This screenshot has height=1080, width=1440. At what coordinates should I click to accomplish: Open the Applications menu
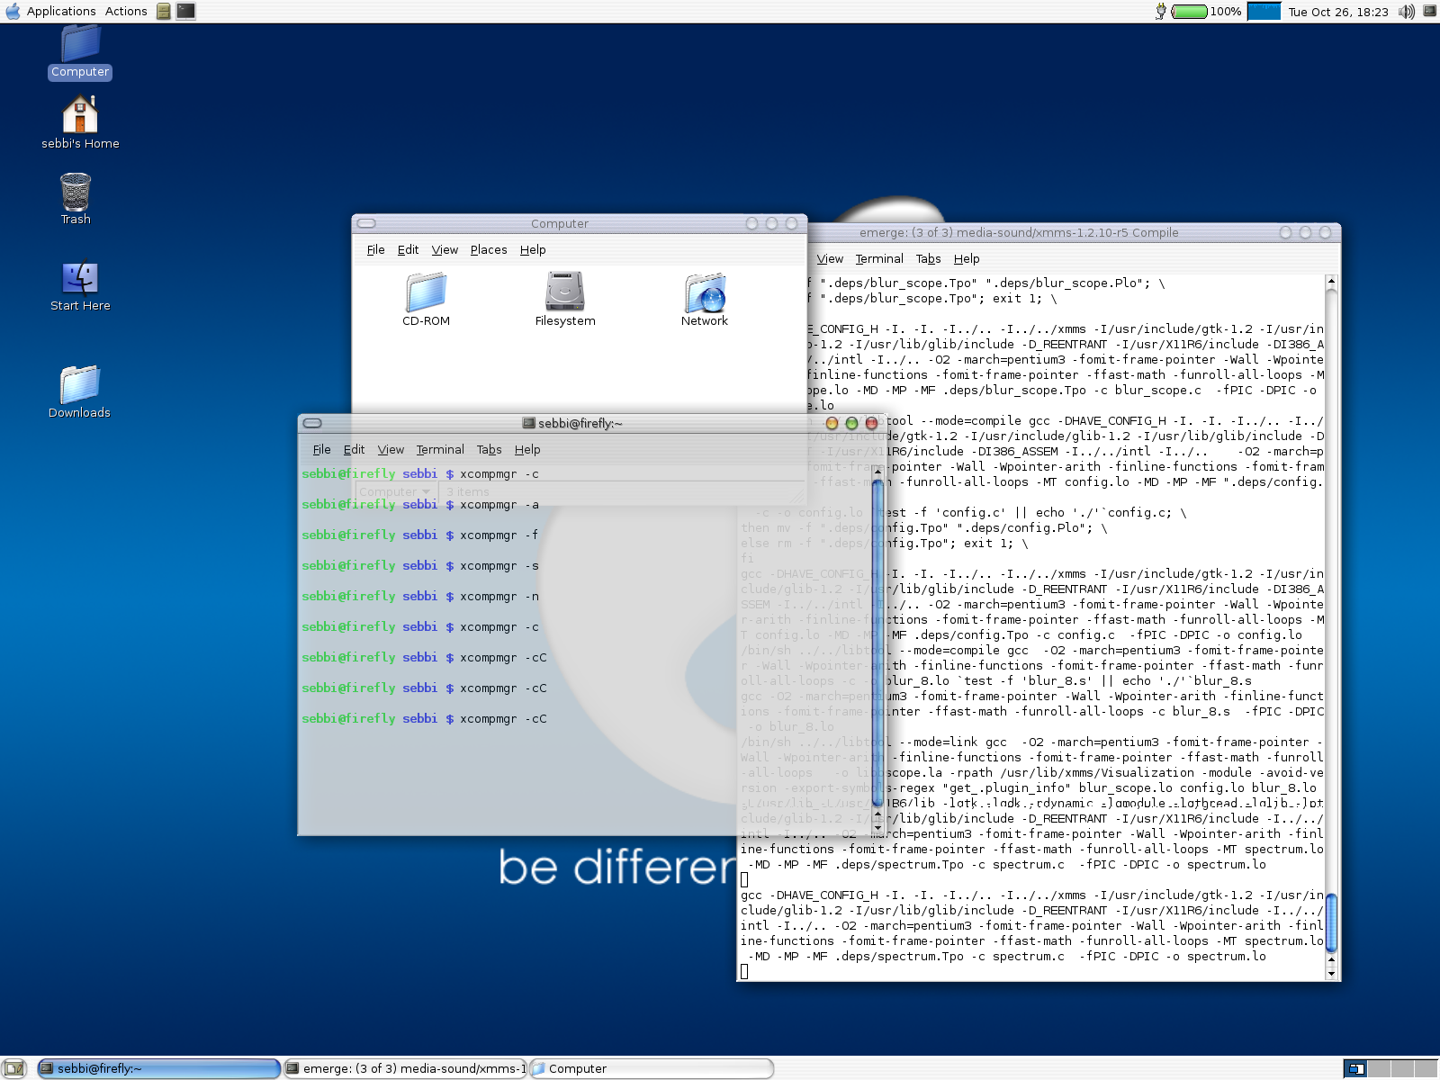[x=60, y=11]
